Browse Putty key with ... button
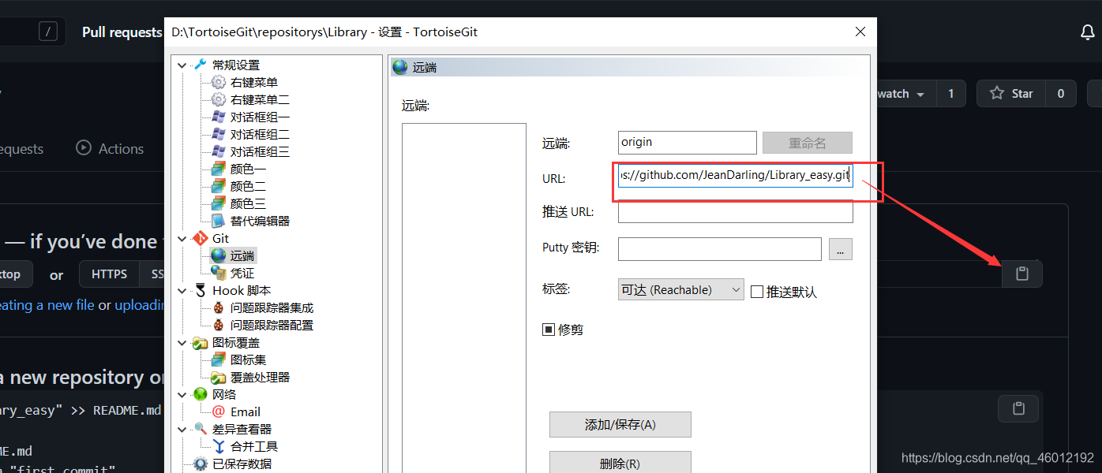The image size is (1102, 473). click(840, 249)
